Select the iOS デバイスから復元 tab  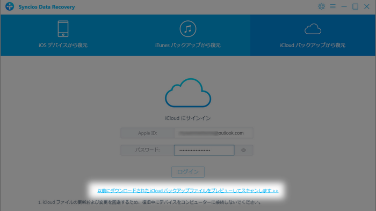[x=63, y=35]
